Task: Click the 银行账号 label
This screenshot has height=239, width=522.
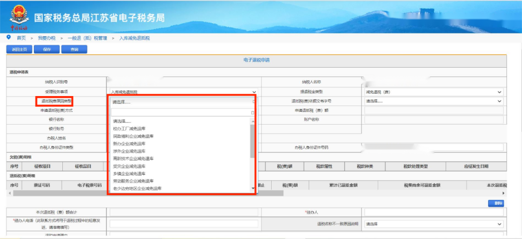Action: (56, 128)
